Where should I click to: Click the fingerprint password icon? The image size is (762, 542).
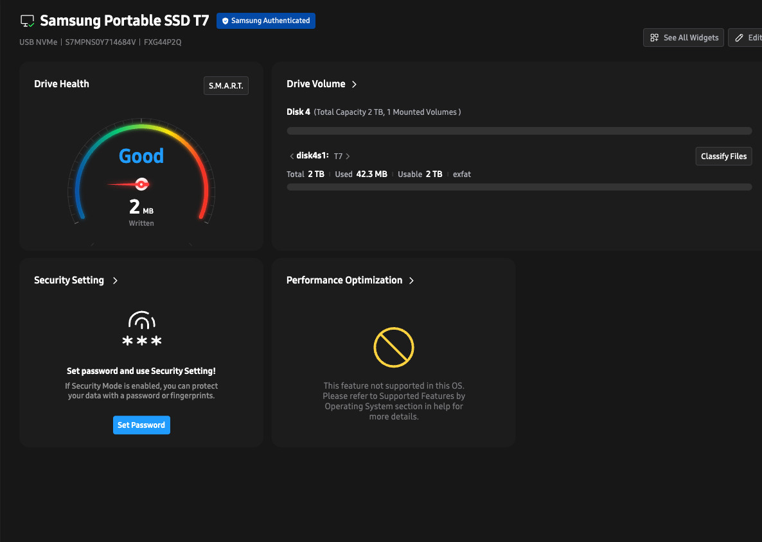tap(141, 329)
